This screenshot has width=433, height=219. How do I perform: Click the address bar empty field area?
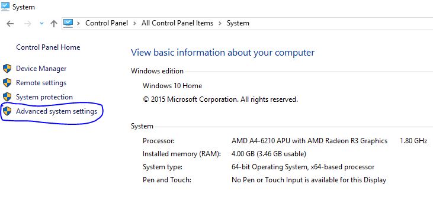coord(341,24)
